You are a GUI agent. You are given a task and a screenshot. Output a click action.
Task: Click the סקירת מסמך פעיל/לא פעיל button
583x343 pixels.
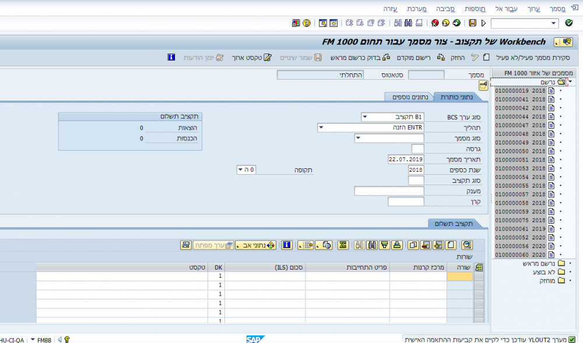tap(532, 58)
